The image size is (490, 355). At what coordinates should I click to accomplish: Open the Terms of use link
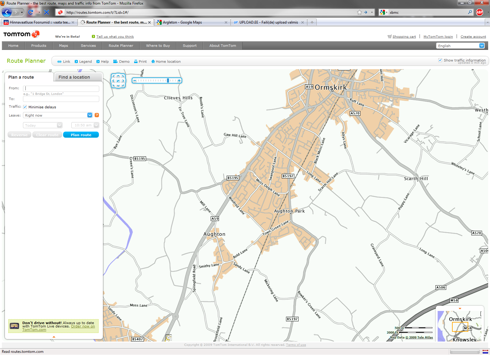(x=296, y=345)
